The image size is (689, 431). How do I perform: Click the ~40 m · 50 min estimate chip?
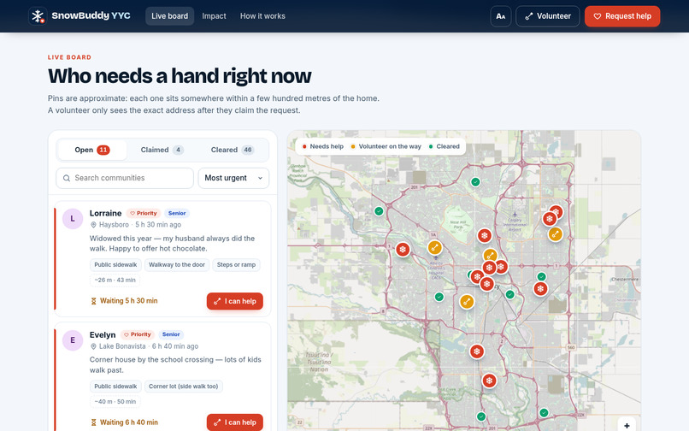115,402
